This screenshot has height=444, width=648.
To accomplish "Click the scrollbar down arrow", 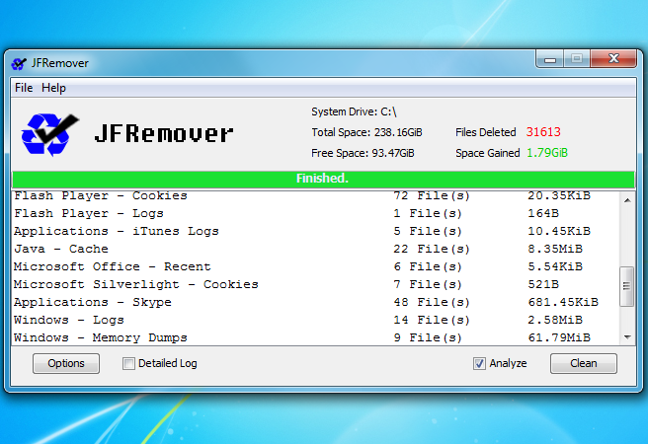I will 627,337.
